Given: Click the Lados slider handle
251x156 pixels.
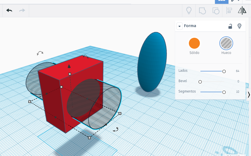Looking at the screenshot, I should [224, 71].
